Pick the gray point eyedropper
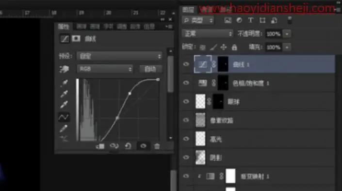Screen dimensions: 342x191 pyautogui.click(x=64, y=94)
